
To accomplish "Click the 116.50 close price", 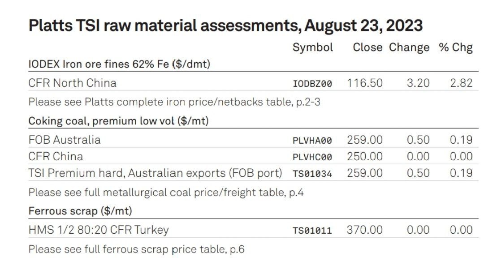I will click(365, 83).
